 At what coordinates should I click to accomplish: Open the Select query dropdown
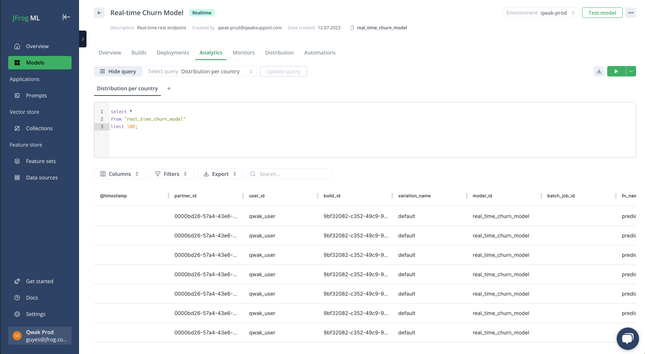201,71
